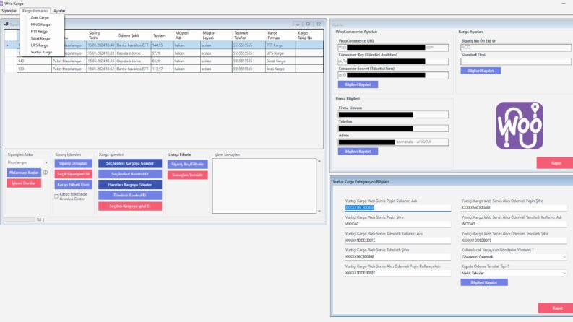This screenshot has height=322, width=573.
Task: Click Seçilen Kargoyu İptal Et button
Action: 130,206
